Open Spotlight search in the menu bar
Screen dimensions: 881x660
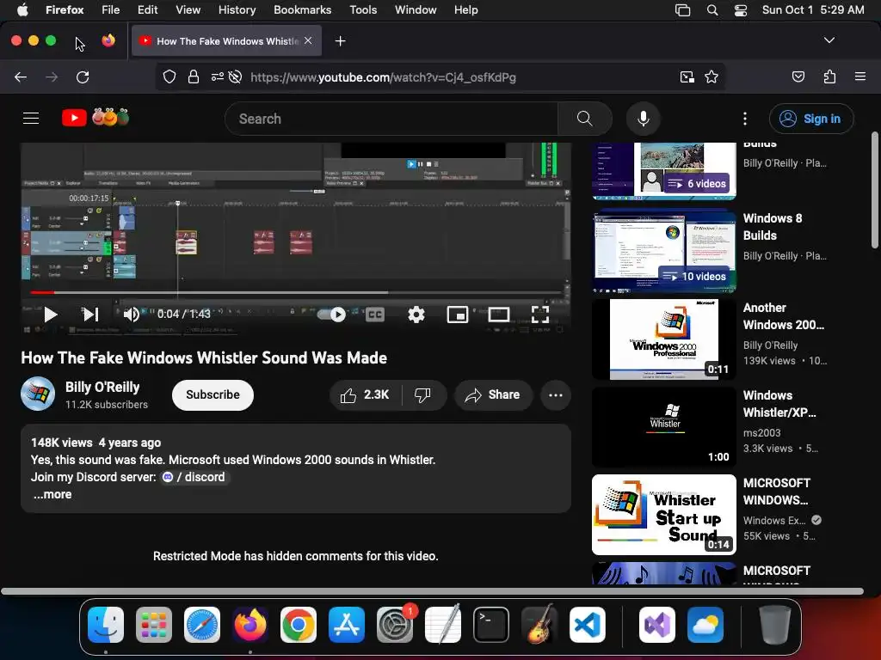click(x=712, y=10)
